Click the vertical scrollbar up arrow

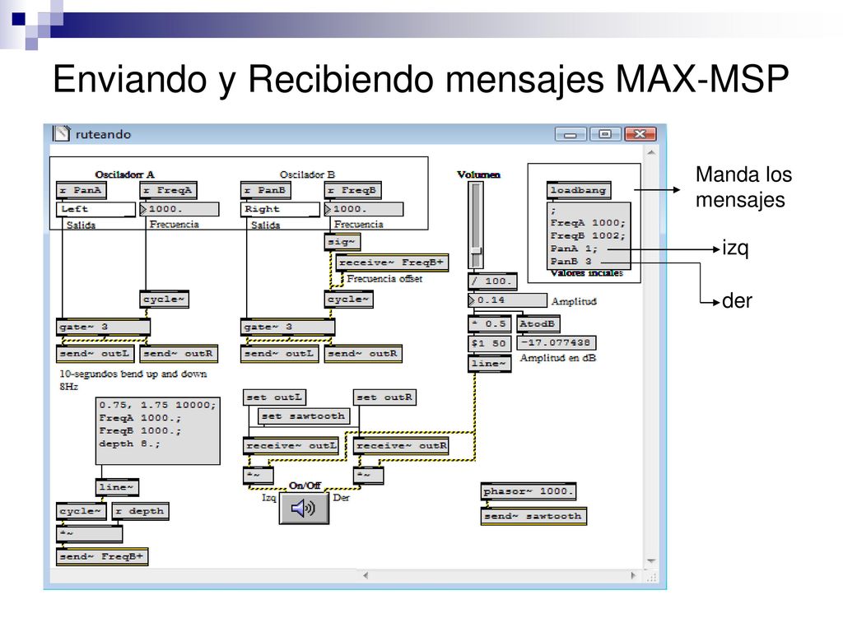pos(650,153)
